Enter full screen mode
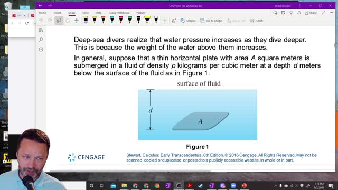 (x=323, y=13)
